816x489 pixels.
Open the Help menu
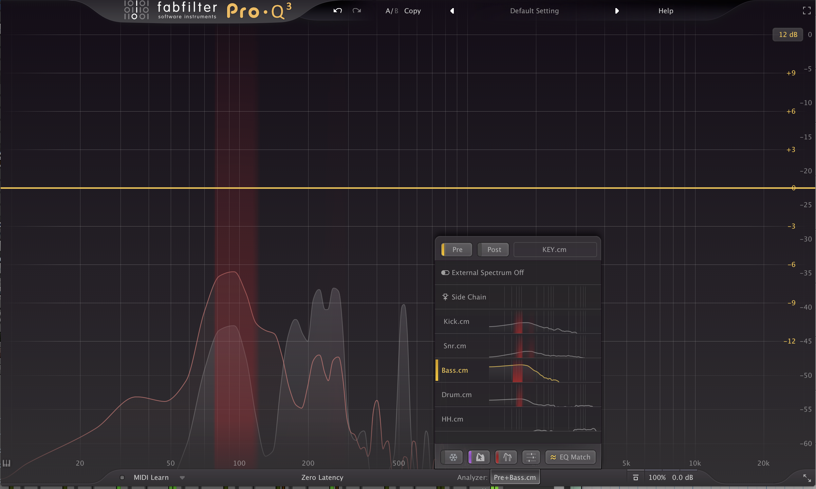[665, 11]
